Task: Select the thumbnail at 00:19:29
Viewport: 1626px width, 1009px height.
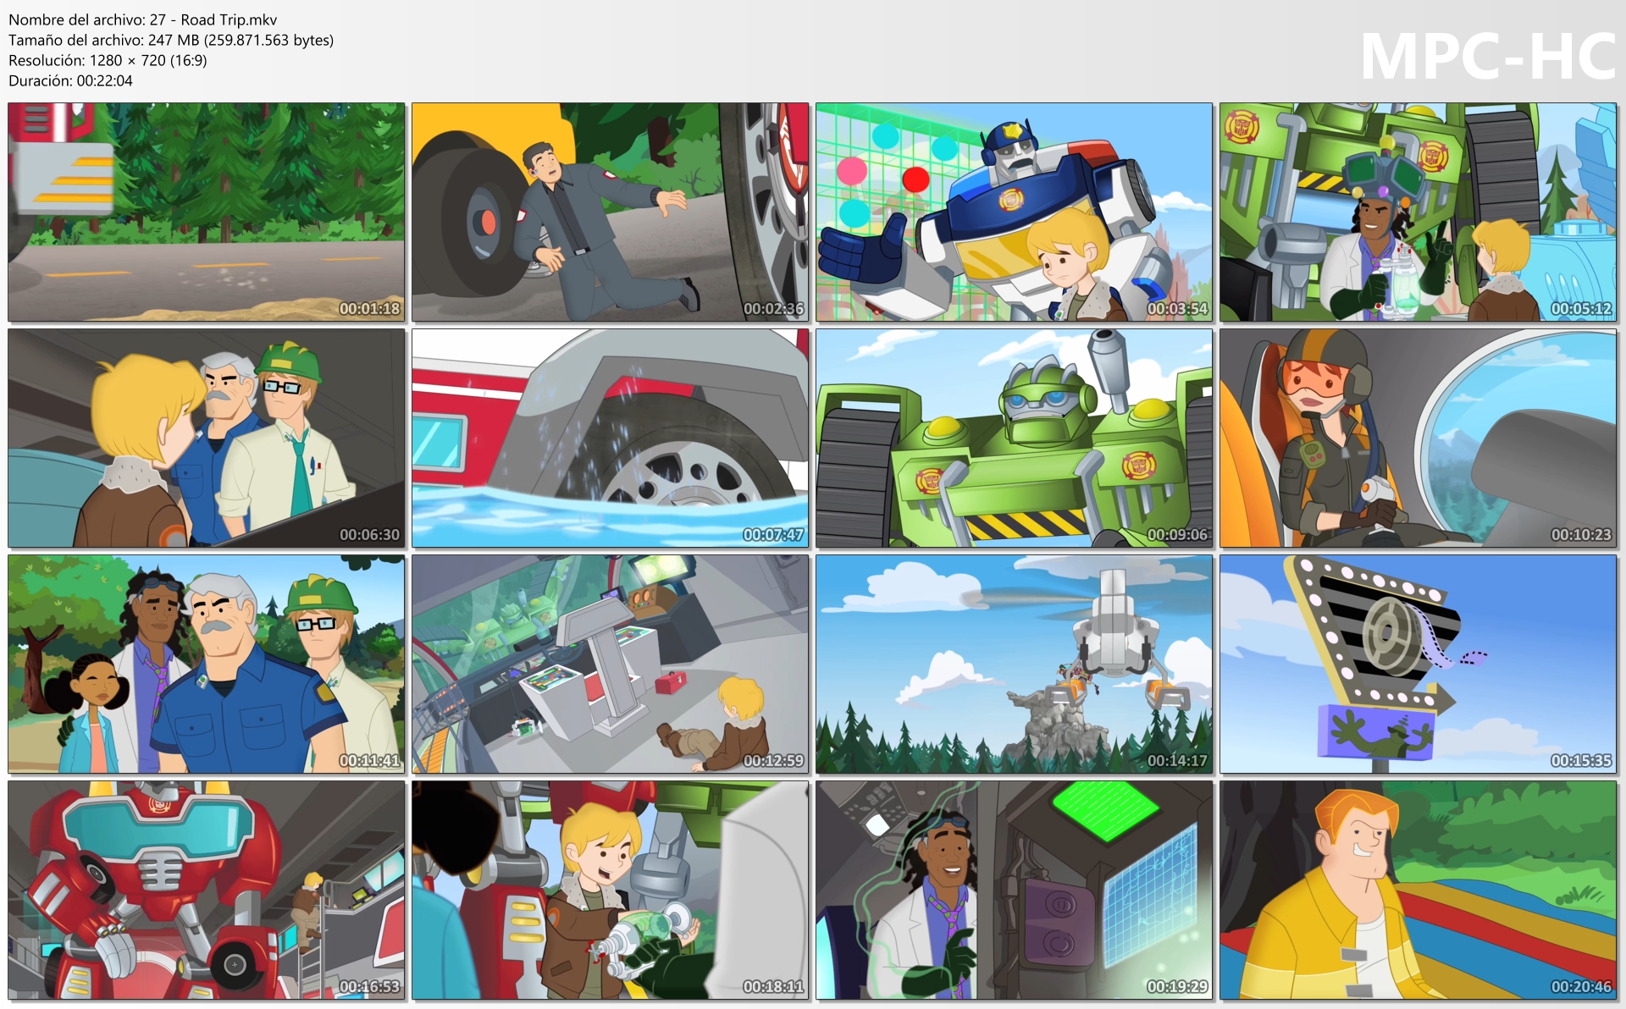Action: click(1015, 890)
